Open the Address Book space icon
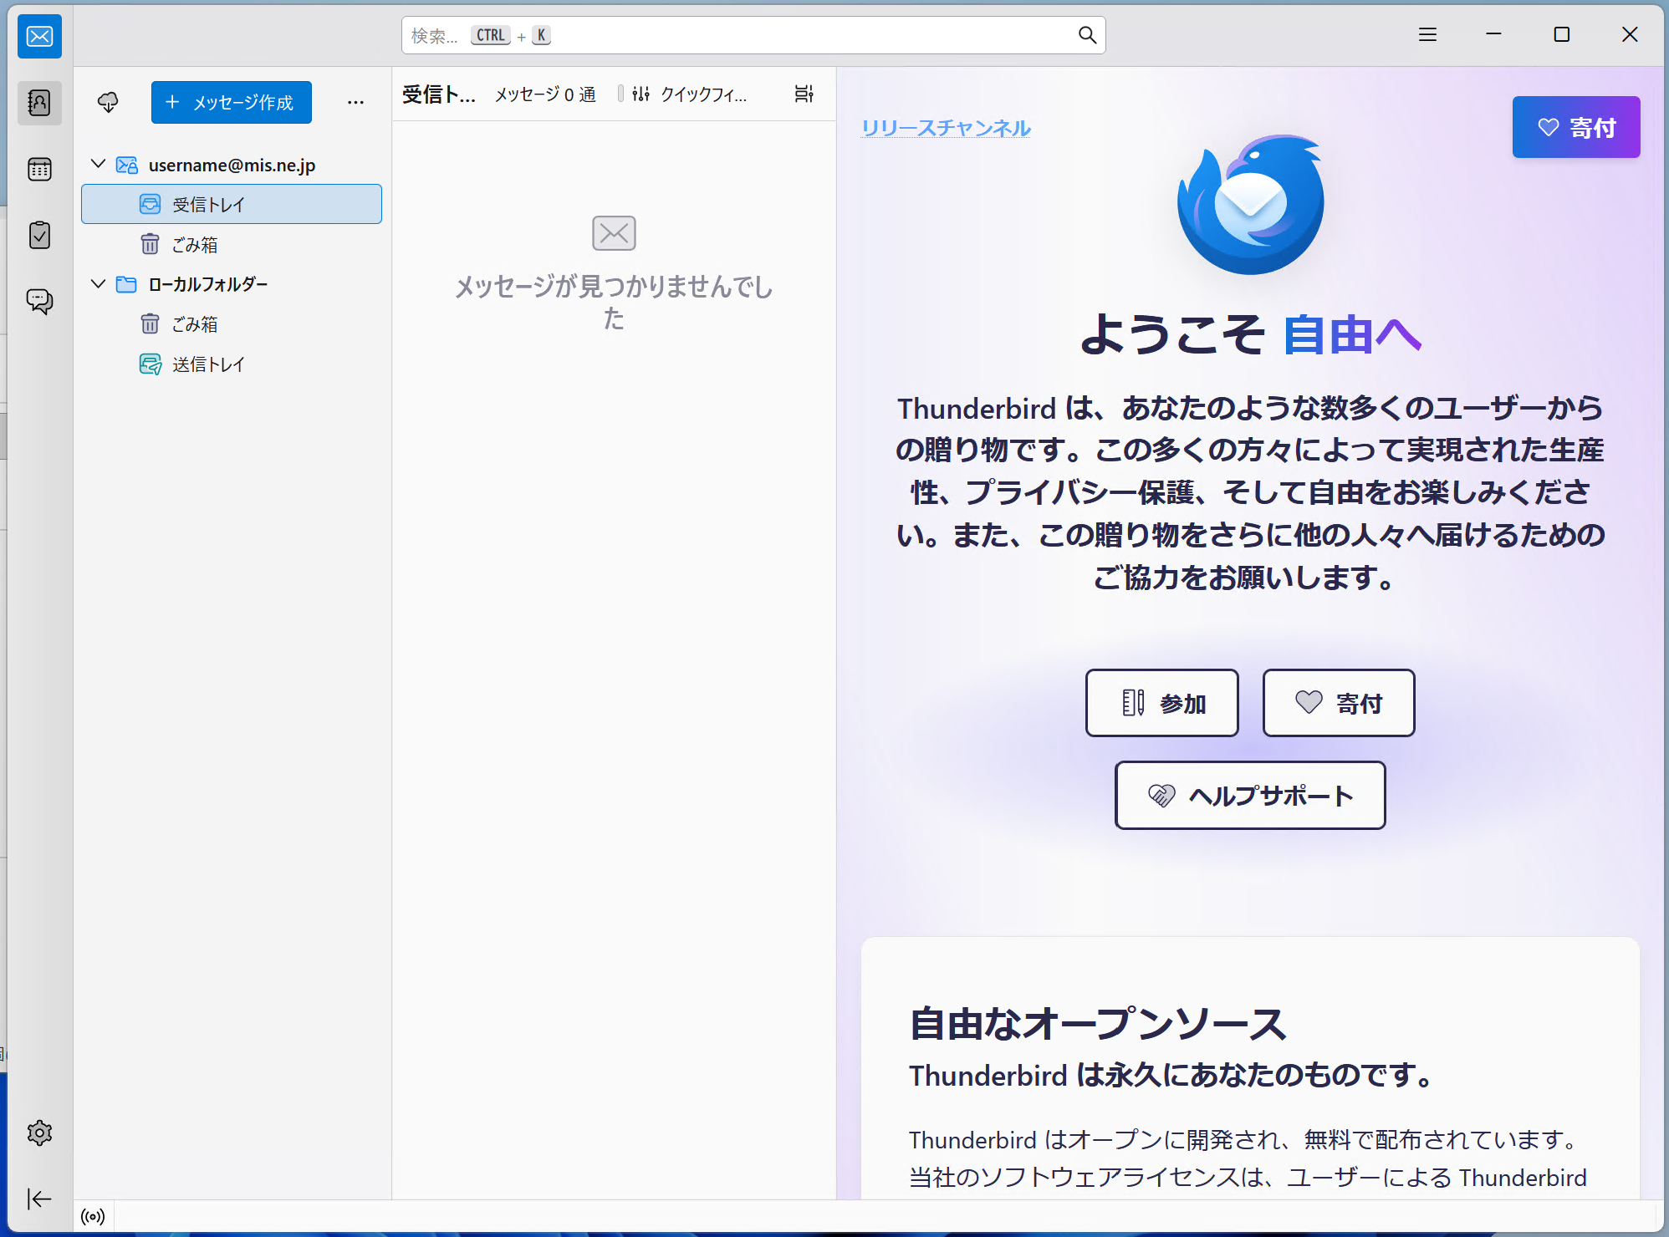The height and width of the screenshot is (1237, 1669). [39, 103]
